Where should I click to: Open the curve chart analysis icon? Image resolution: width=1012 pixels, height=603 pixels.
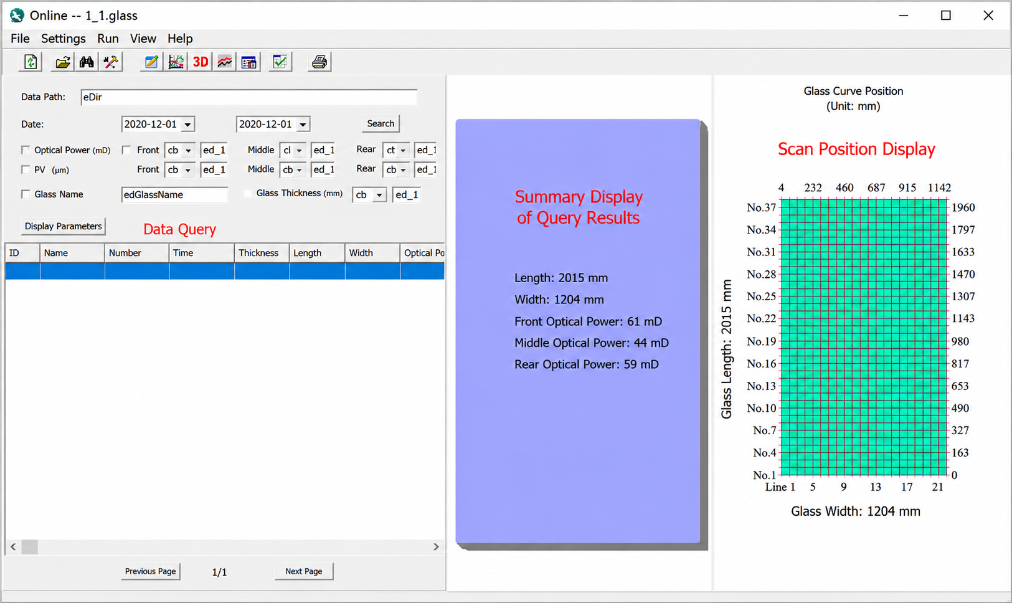click(176, 62)
